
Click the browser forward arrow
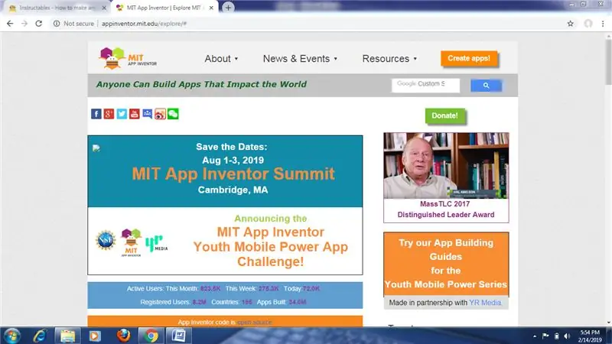24,24
